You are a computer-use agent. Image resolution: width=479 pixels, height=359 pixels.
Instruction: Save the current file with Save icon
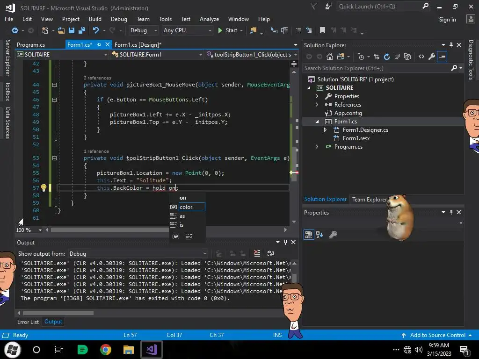coord(72,30)
